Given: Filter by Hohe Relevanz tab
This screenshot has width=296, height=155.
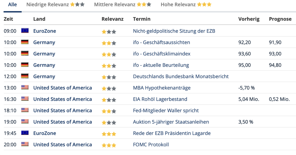Looking at the screenshot, I should [x=186, y=5].
